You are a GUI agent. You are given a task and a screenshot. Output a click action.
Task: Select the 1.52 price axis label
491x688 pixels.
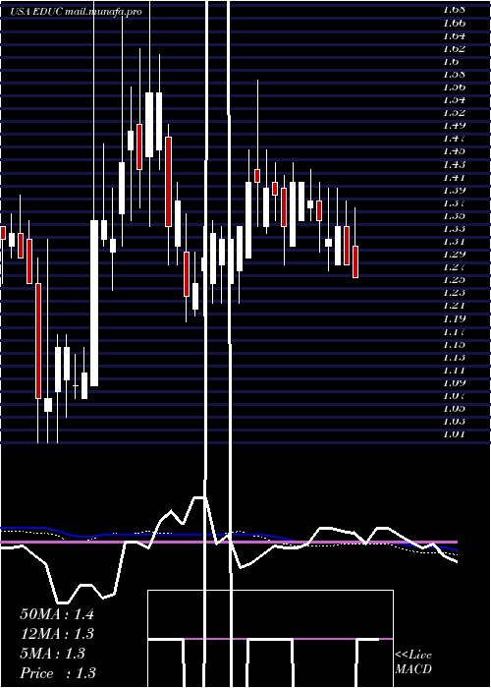[x=454, y=113]
